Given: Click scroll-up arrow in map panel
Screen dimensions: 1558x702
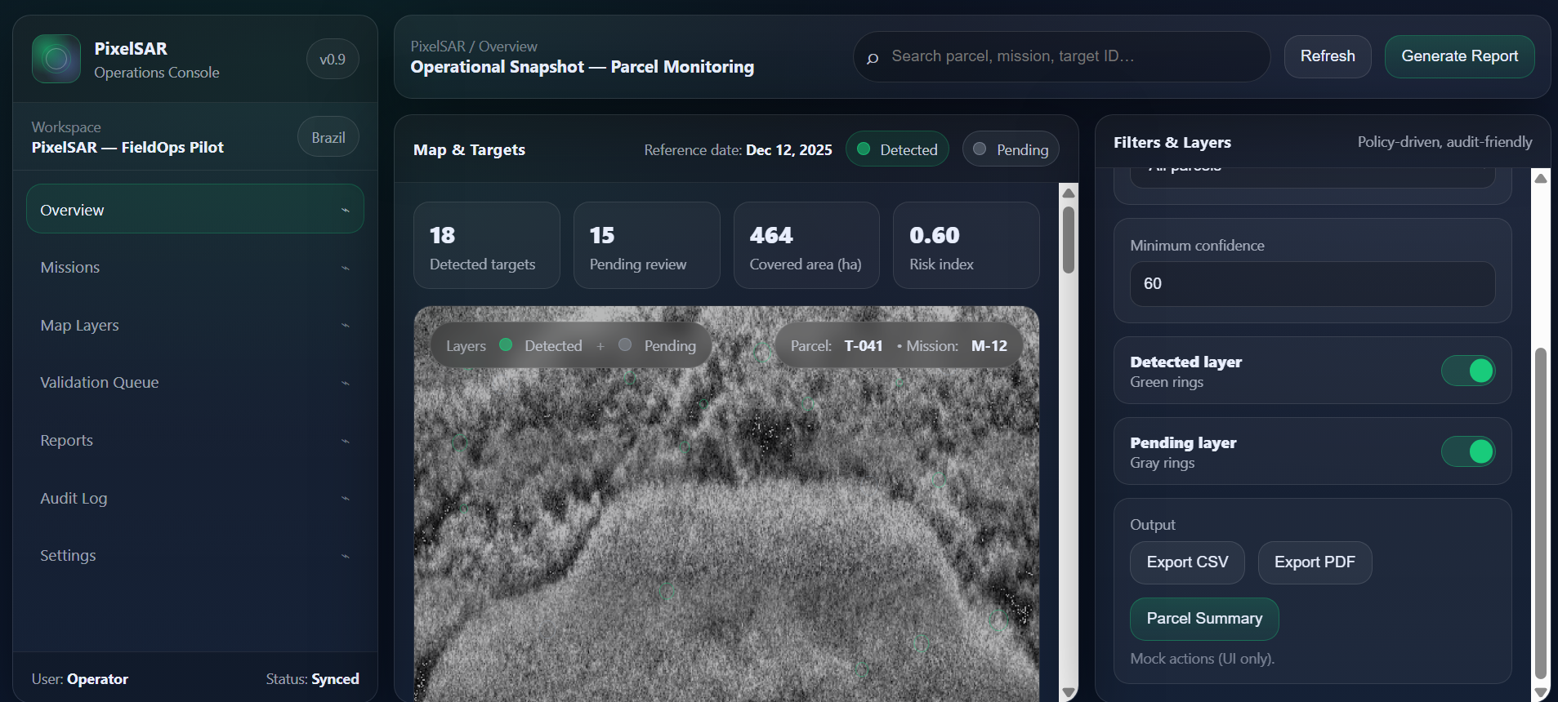Looking at the screenshot, I should (x=1068, y=193).
